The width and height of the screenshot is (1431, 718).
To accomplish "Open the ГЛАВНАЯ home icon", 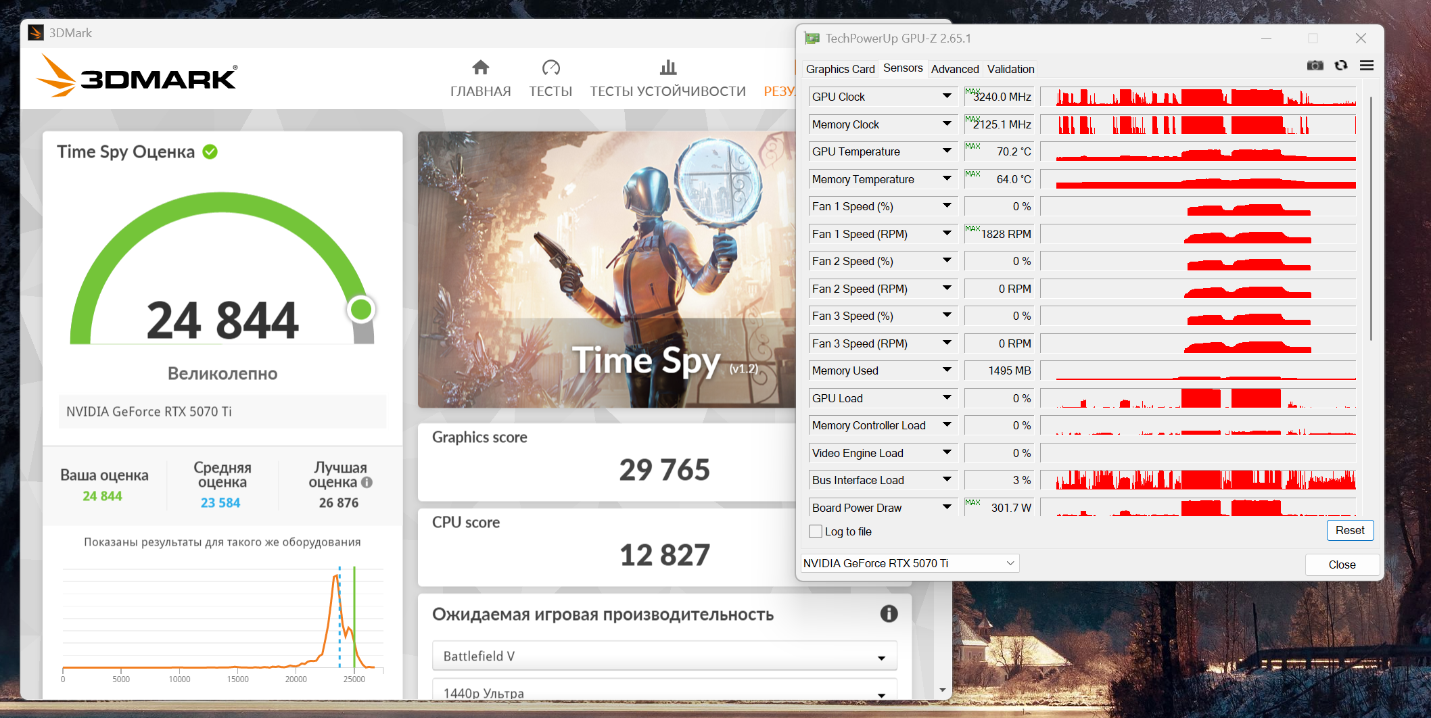I will tap(480, 67).
